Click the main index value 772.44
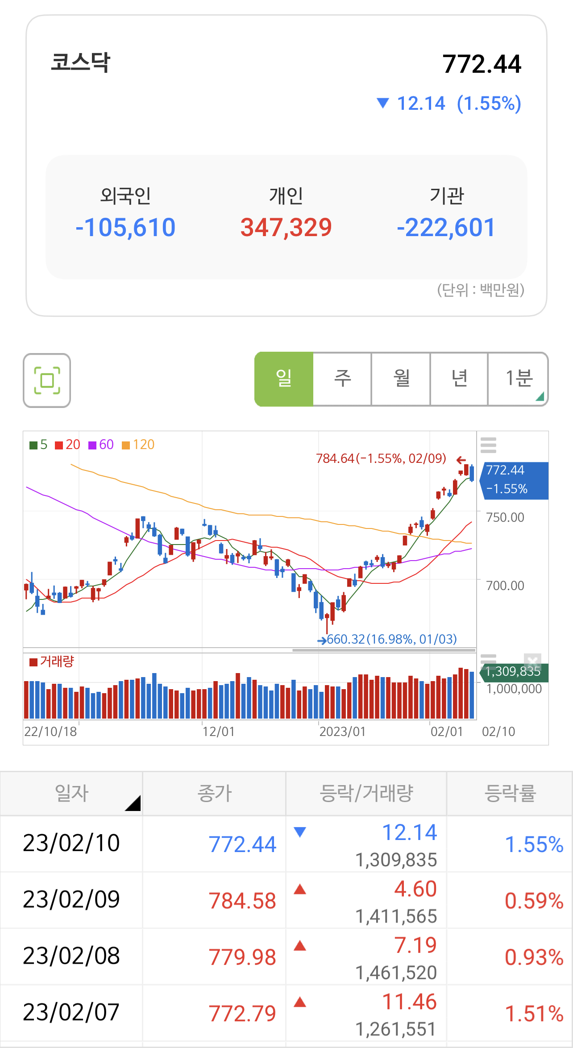 pyautogui.click(x=482, y=64)
